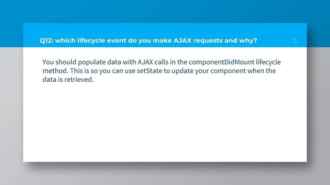Screen dimensions: 330x185
Task: Click AJAX in the slide heading
Action: point(183,40)
